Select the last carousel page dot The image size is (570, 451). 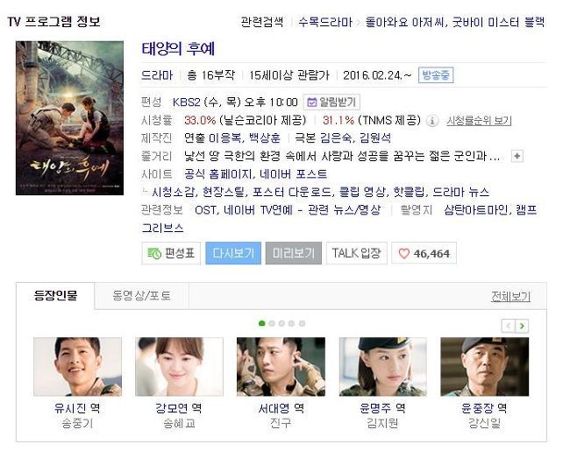(x=302, y=323)
